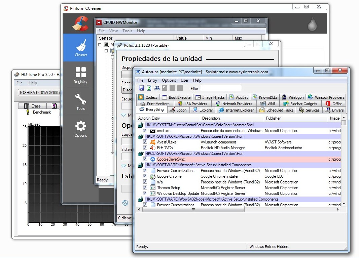Disable the RtHDVCpl autorun checkbox

point(145,147)
